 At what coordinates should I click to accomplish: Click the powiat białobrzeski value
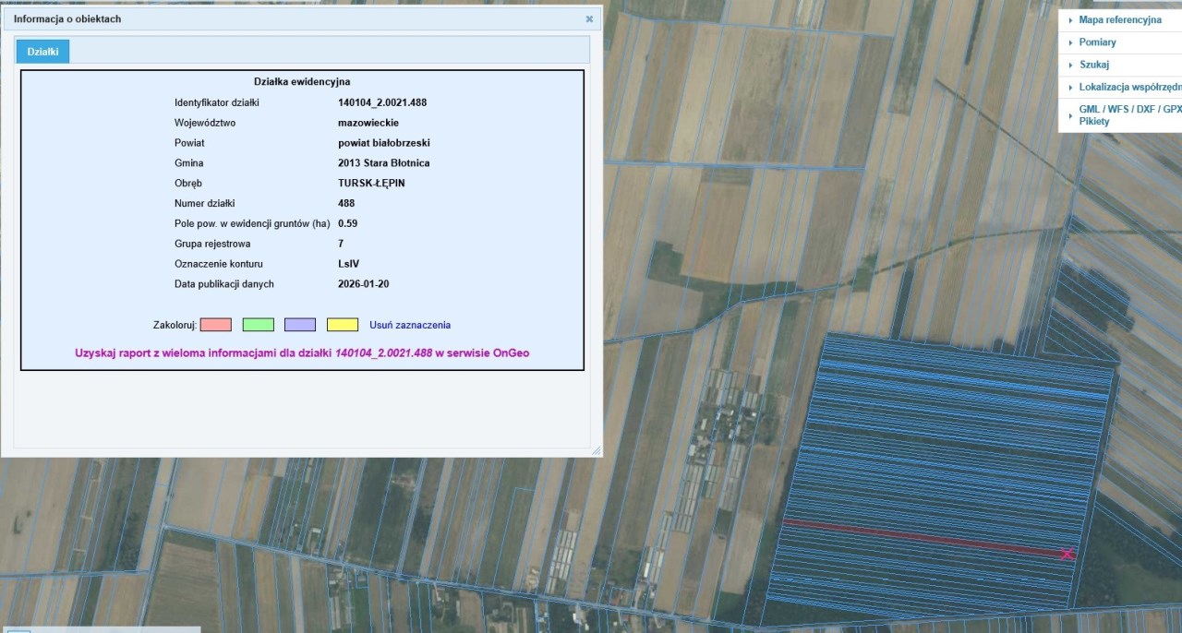384,143
